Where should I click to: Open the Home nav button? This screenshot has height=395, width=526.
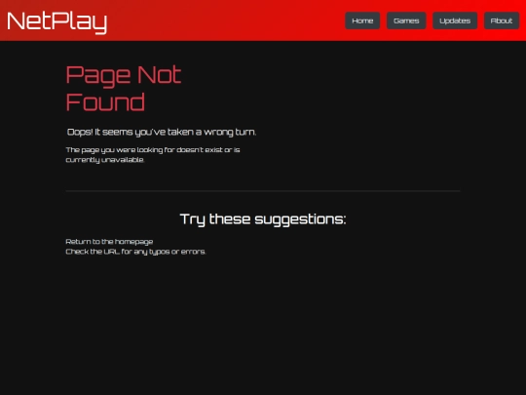(x=362, y=20)
